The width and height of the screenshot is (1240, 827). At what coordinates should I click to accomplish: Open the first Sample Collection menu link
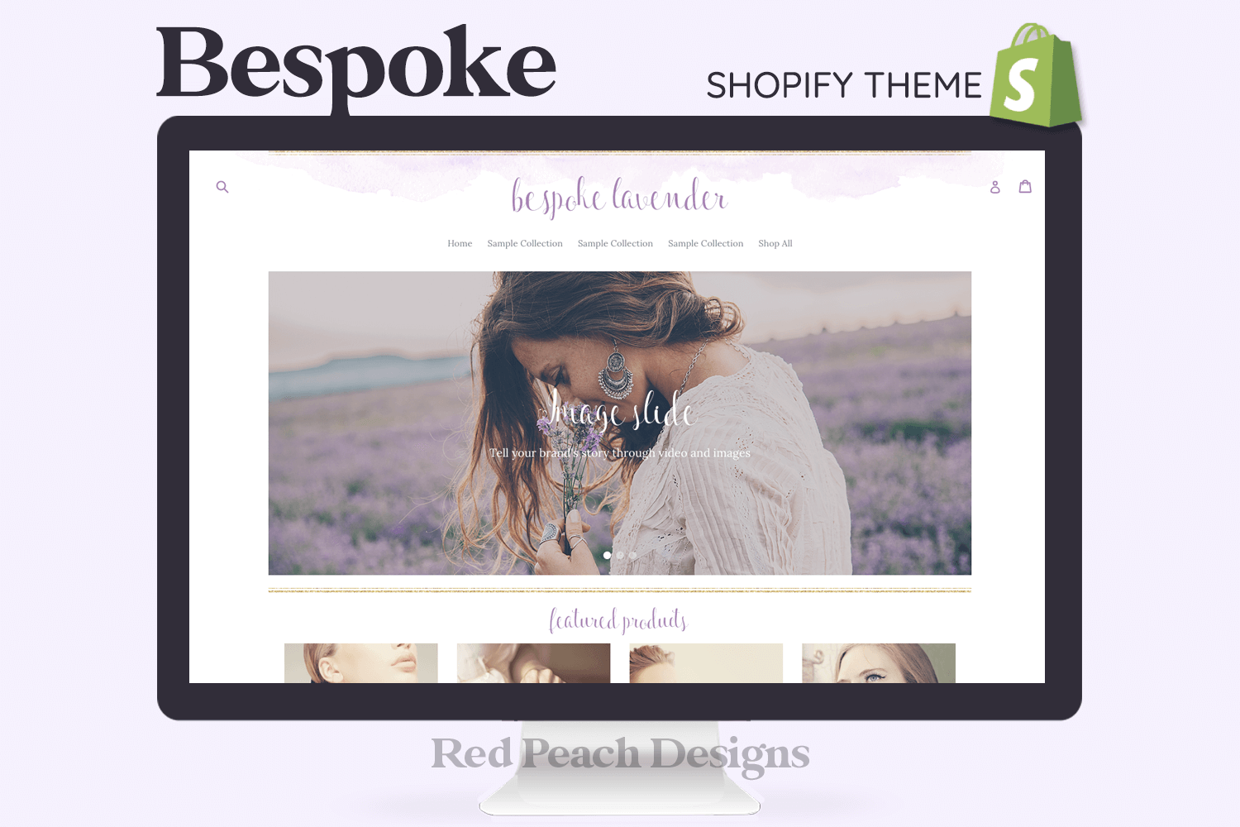[525, 243]
